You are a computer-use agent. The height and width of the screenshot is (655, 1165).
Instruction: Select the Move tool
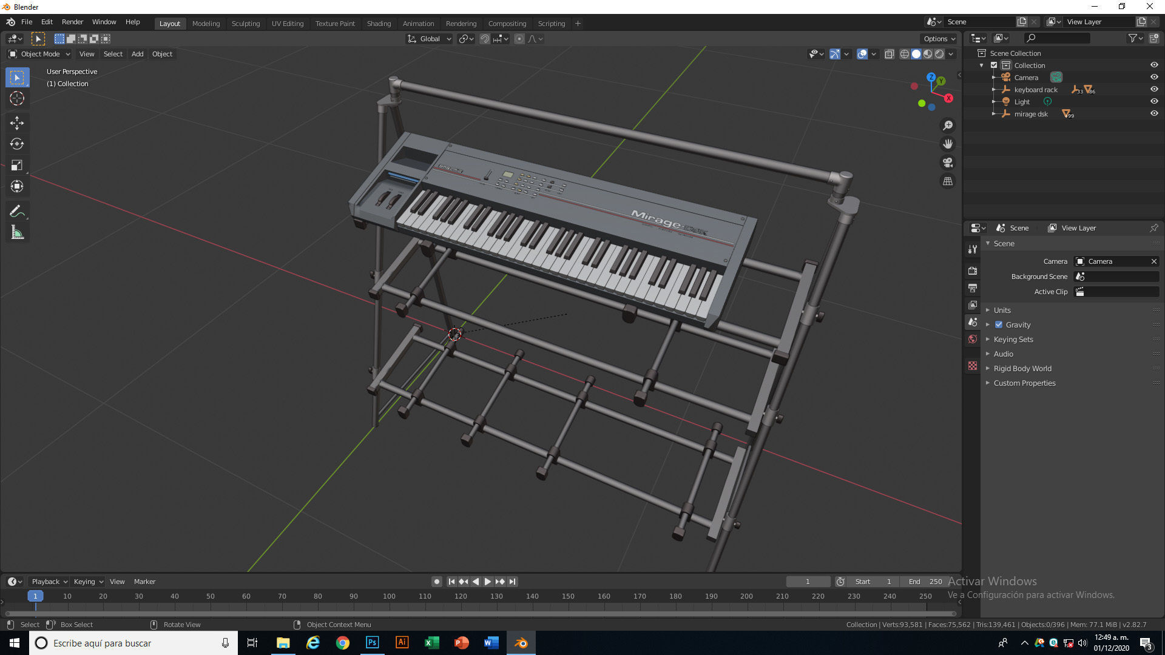[17, 123]
